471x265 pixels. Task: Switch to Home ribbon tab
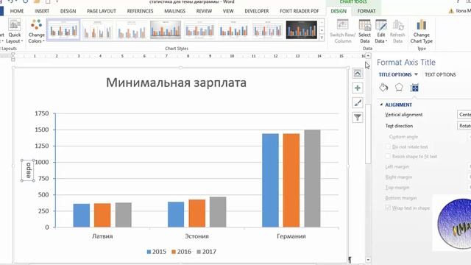17,11
